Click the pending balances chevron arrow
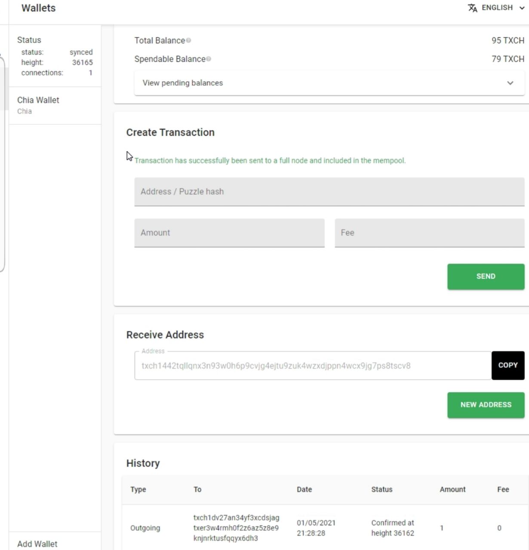Screen dimensions: 529x550 tap(510, 83)
